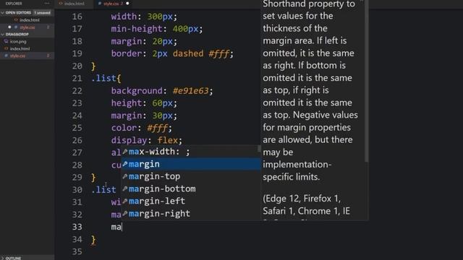Click the wrench icon beside max-width suggestion
The image size is (463, 260).
pos(125,152)
